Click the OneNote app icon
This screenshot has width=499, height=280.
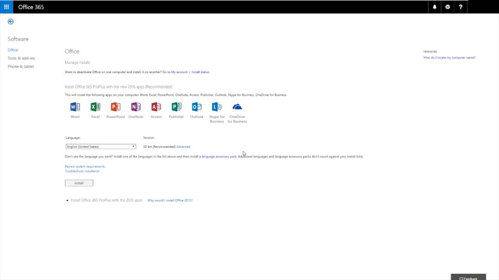(136, 107)
